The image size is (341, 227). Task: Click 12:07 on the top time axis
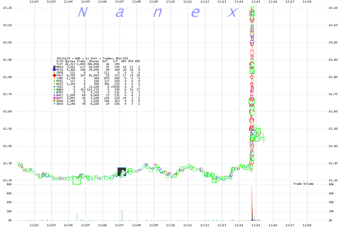(119, 2)
